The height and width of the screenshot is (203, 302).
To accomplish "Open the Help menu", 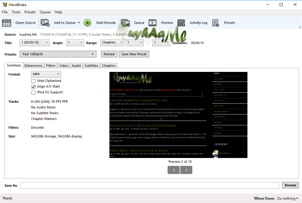I will coord(58,12).
